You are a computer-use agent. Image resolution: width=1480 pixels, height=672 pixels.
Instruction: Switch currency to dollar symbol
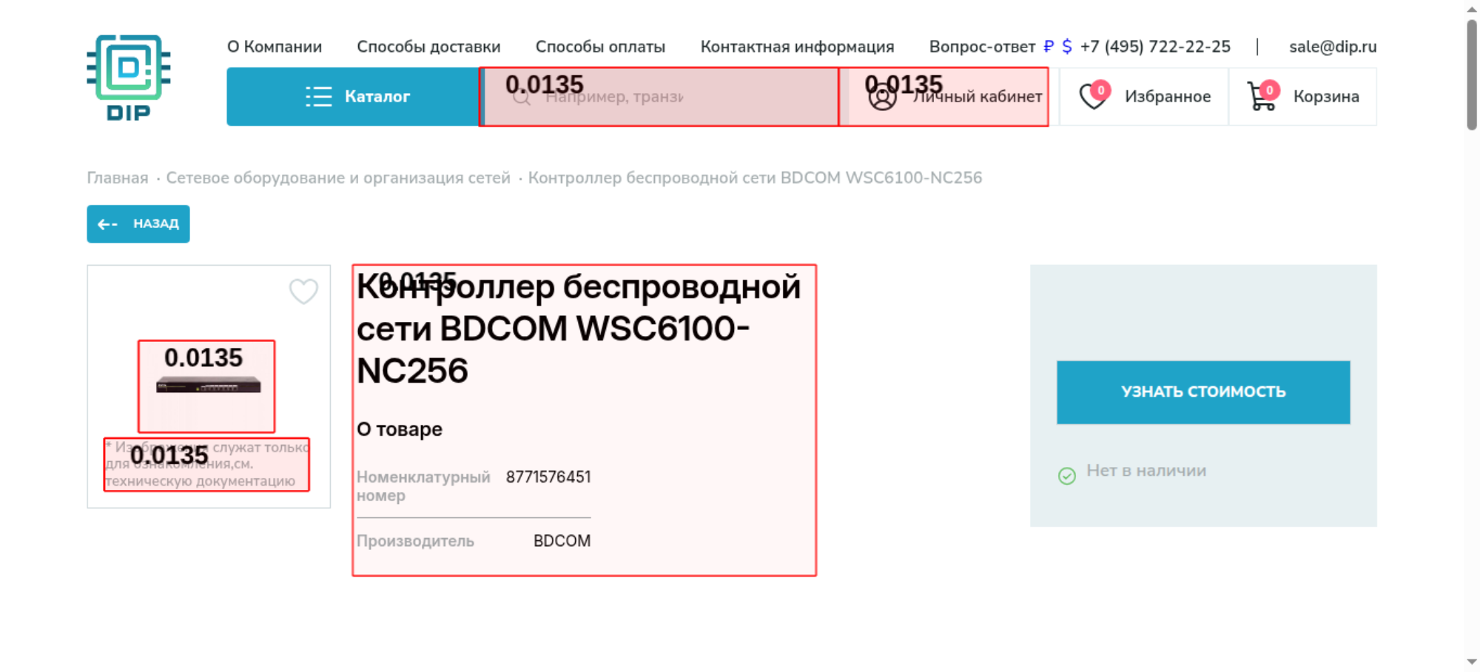point(1067,47)
